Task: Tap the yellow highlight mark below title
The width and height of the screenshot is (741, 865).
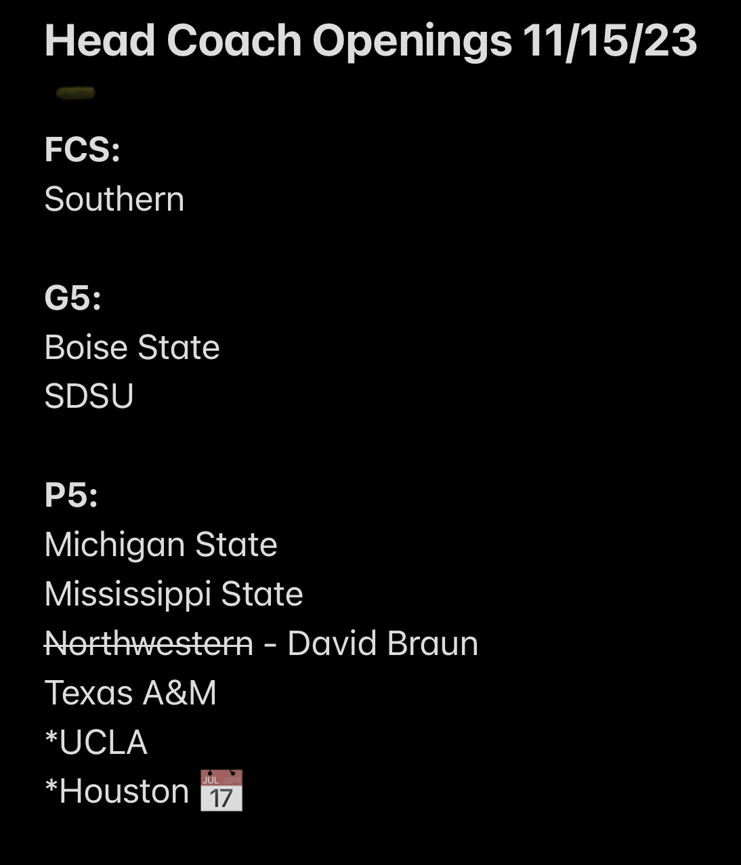Action: coord(75,93)
